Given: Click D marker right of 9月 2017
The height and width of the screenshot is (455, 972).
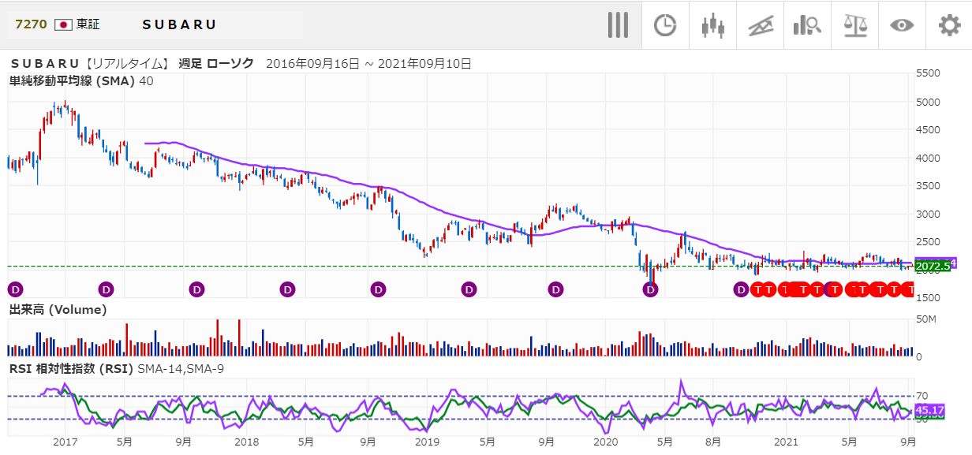Looking at the screenshot, I should 196,289.
